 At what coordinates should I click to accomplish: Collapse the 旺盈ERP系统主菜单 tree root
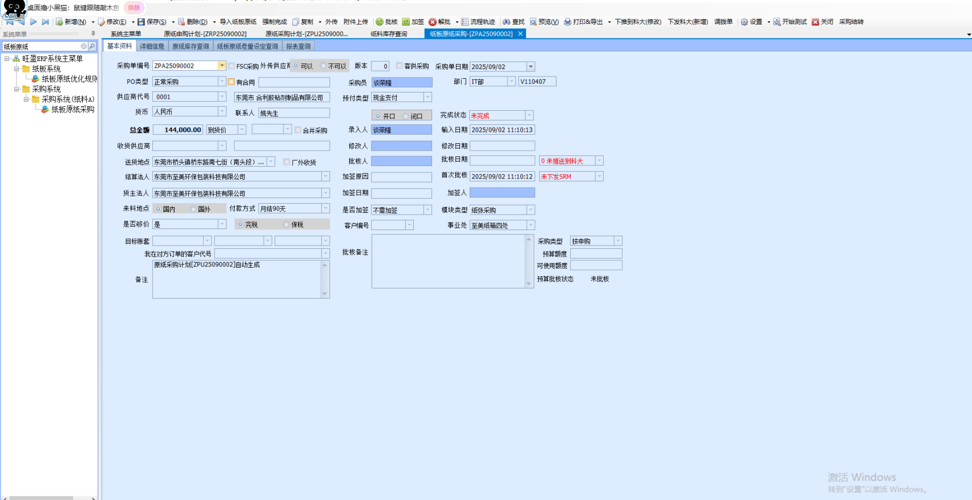[7, 58]
